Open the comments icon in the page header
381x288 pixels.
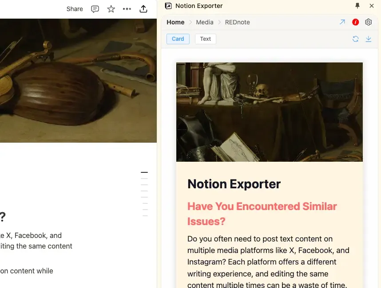[95, 9]
